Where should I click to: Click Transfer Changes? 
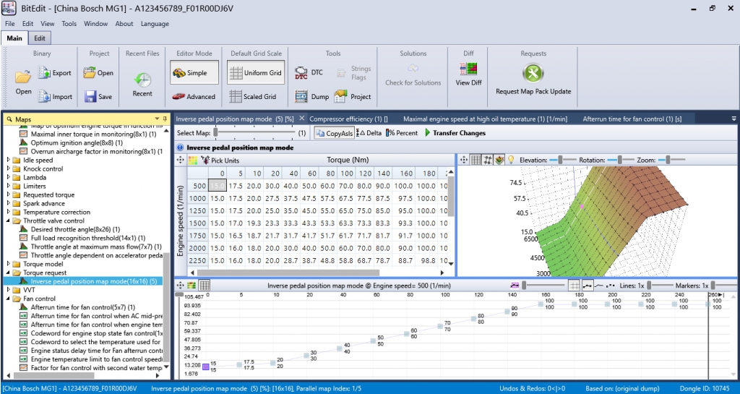click(455, 133)
